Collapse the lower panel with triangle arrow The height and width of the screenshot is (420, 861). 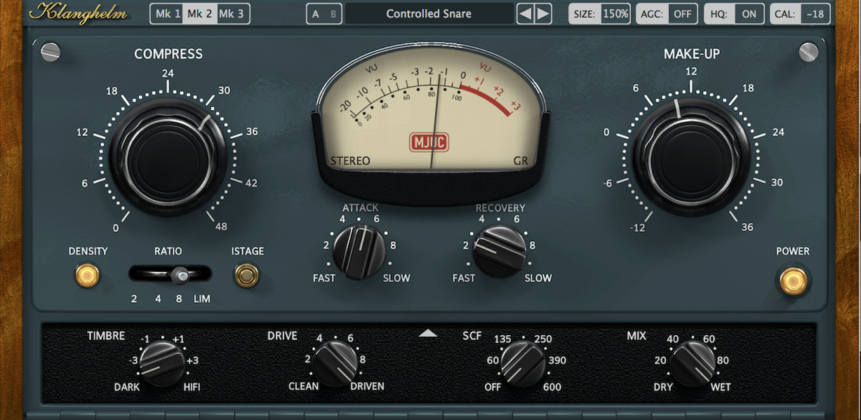(x=428, y=334)
